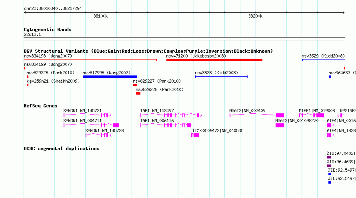
Task: Click the upper %ID:92.5497 blue duplication block
Action: coord(330,174)
